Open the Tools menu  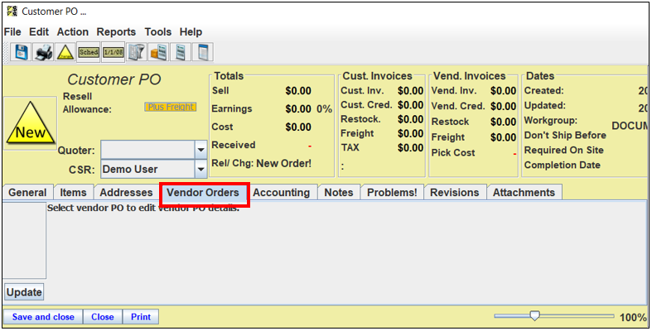click(158, 32)
